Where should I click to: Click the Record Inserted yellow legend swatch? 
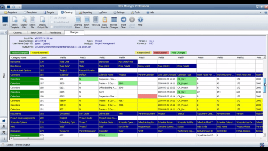(40, 53)
